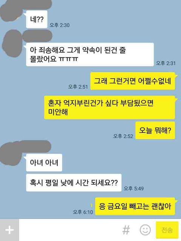Tap the 그래 그런거면 어쩔수없네 bubble
This screenshot has width=181, height=241.
[x=133, y=81]
